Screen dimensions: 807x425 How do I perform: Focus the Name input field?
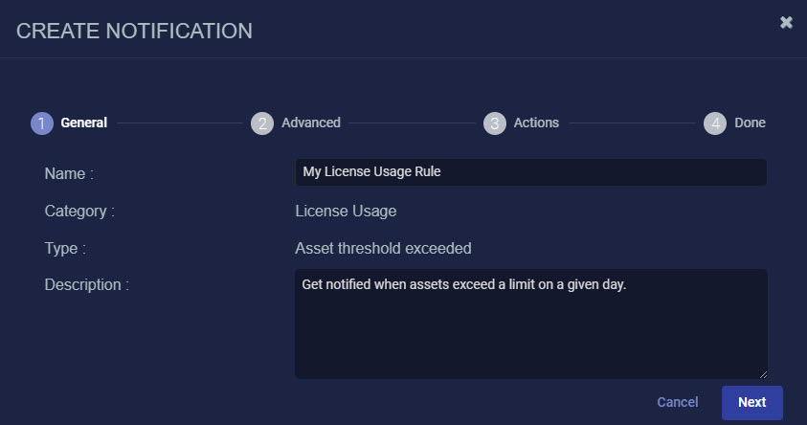pos(530,172)
